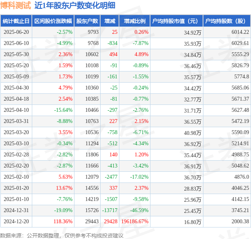Click the change value 29428

pos(111,221)
